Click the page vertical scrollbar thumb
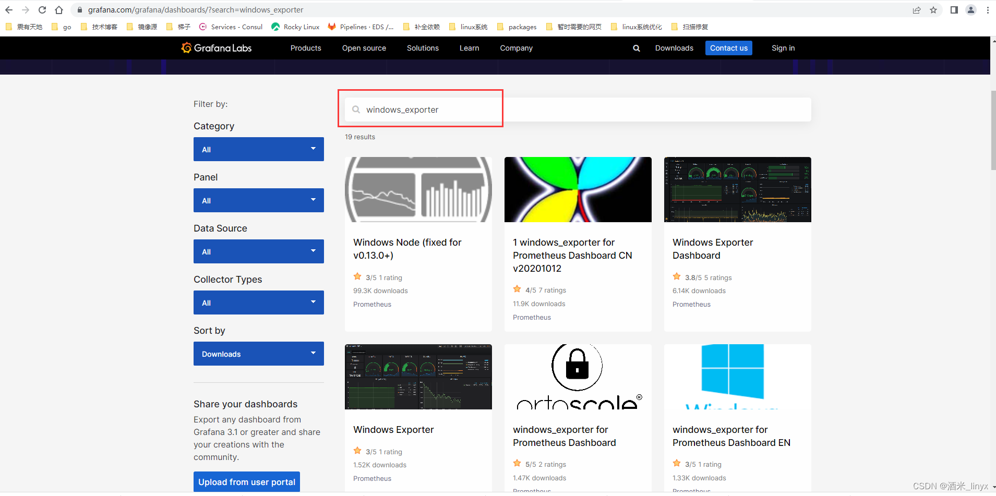The width and height of the screenshot is (996, 496). tap(993, 130)
